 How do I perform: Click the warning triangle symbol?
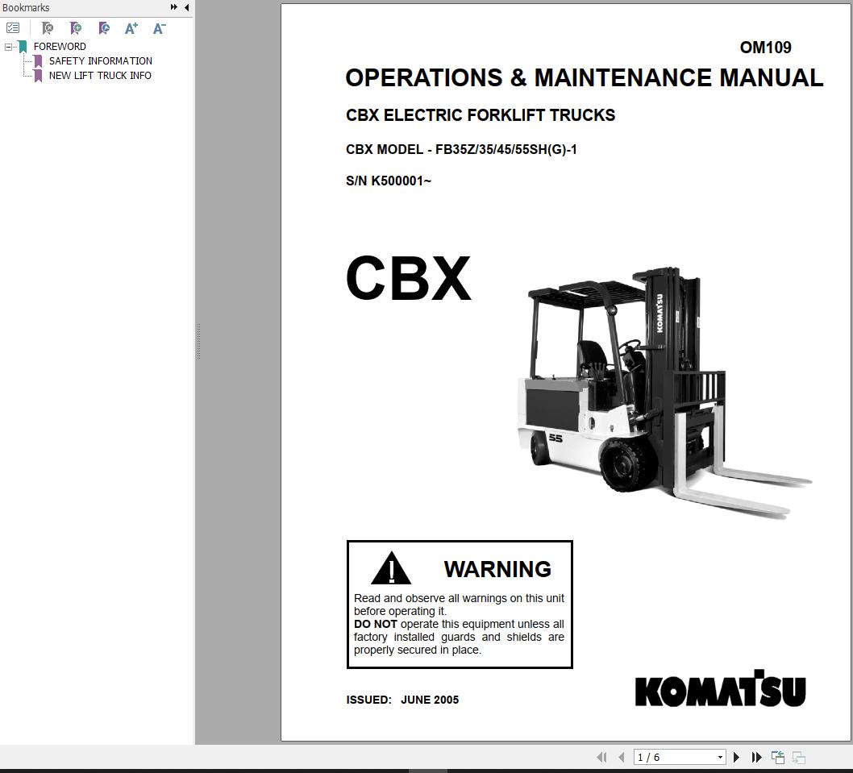pyautogui.click(x=391, y=568)
